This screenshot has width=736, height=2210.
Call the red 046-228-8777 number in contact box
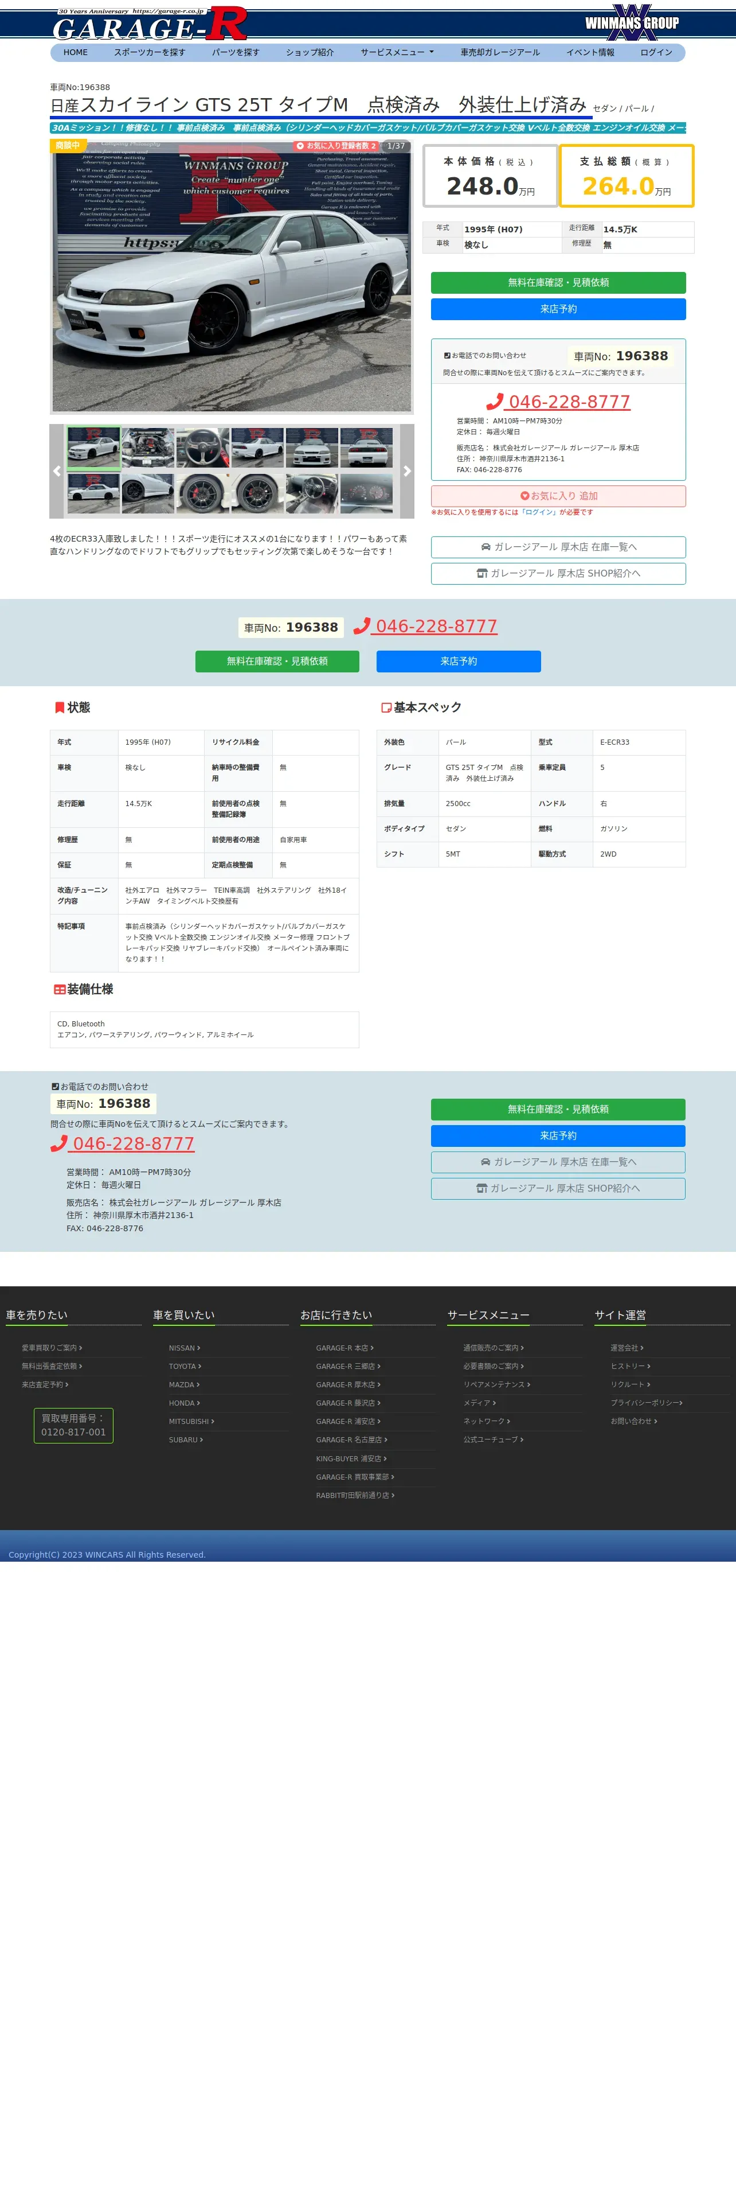559,402
